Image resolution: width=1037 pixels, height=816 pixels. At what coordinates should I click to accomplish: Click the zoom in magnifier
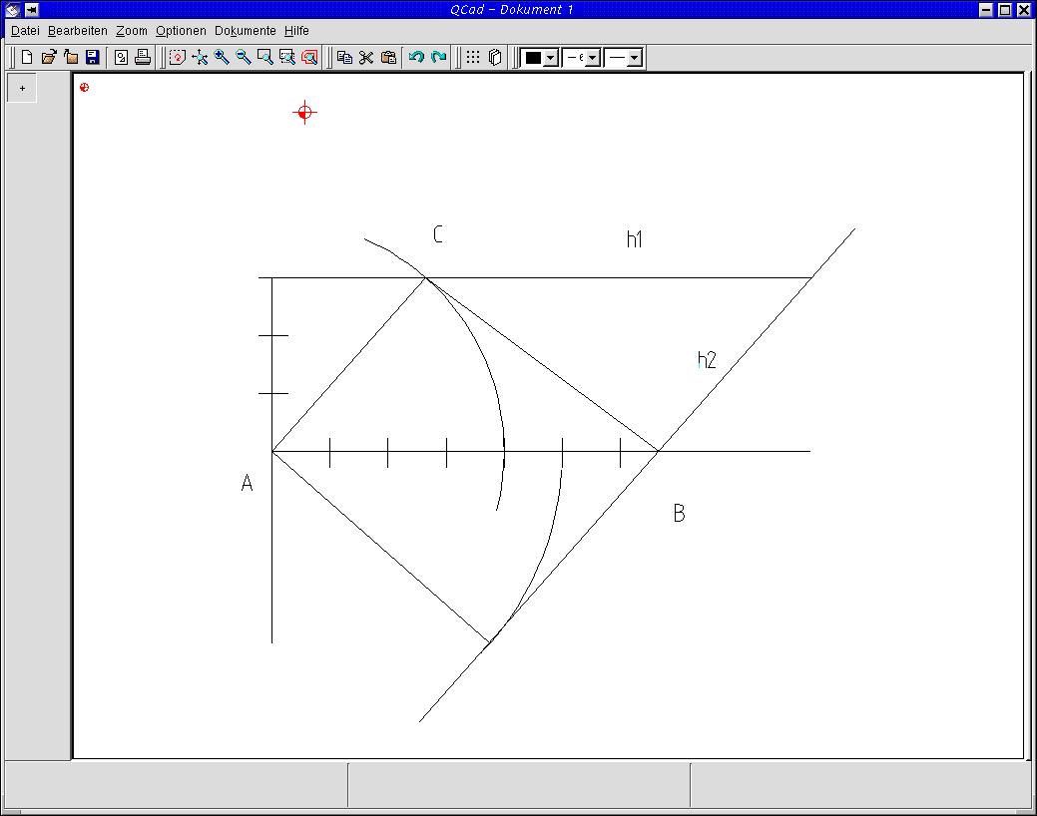coord(222,58)
